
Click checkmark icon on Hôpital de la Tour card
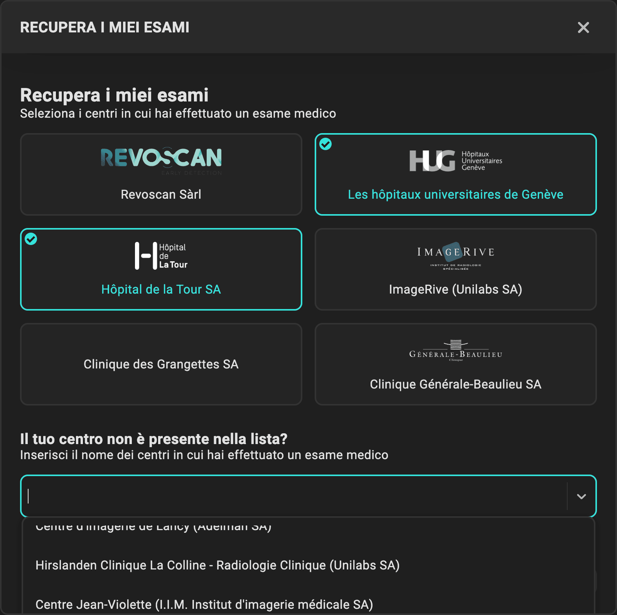coord(31,239)
